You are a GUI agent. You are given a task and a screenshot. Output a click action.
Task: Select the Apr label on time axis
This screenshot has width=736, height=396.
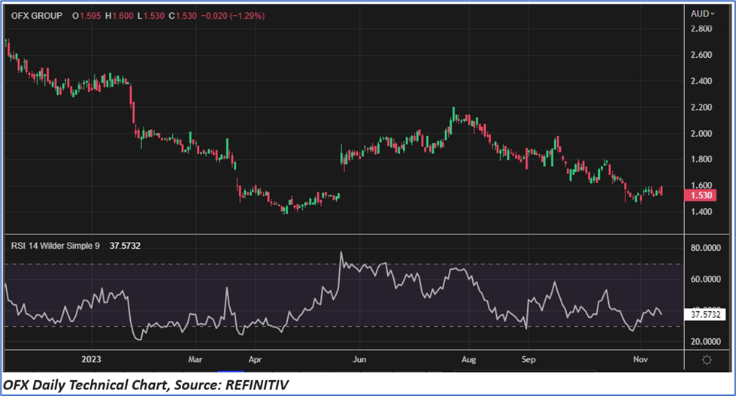[255, 359]
